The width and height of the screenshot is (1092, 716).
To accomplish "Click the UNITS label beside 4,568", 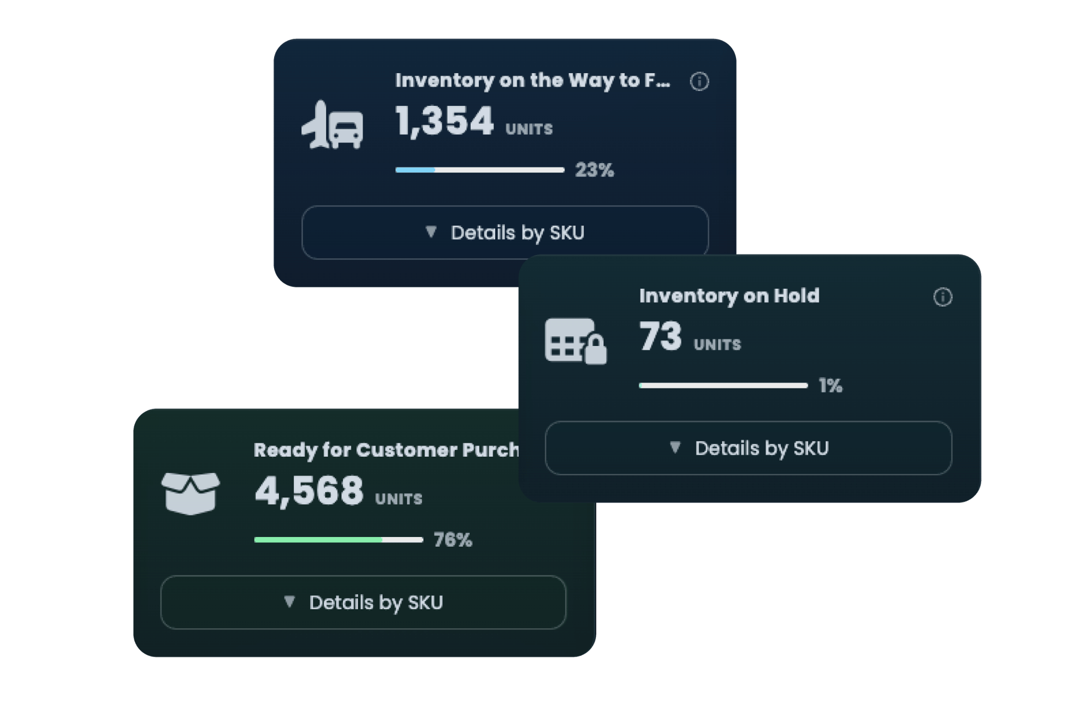I will pos(399,499).
